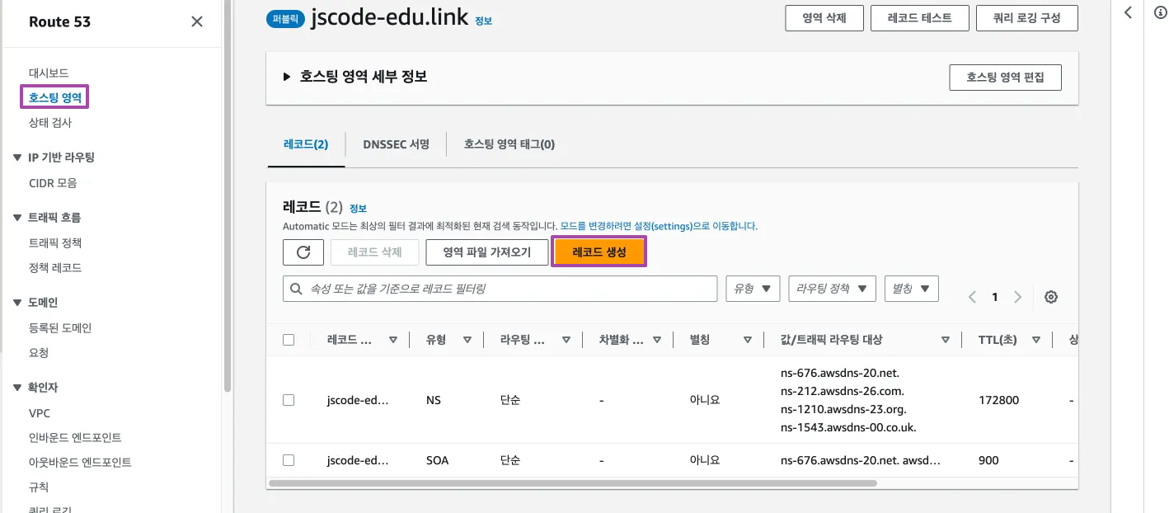This screenshot has height=513, width=1169.
Task: Check the NS record row checkbox
Action: (x=289, y=400)
